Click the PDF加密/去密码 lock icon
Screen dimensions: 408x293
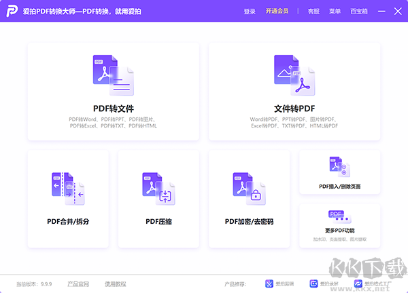pos(250,189)
